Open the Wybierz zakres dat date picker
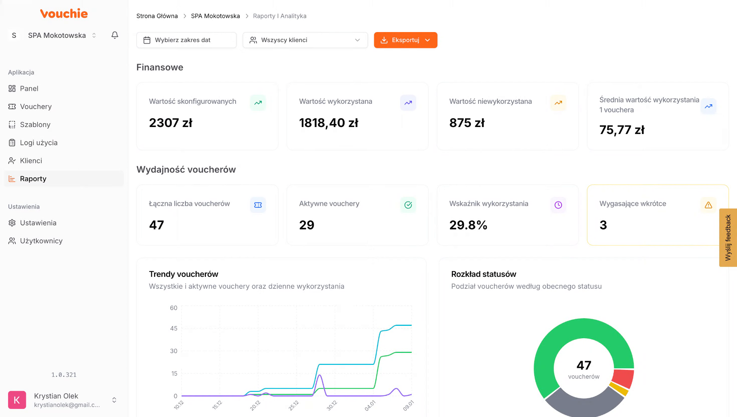 pyautogui.click(x=186, y=40)
